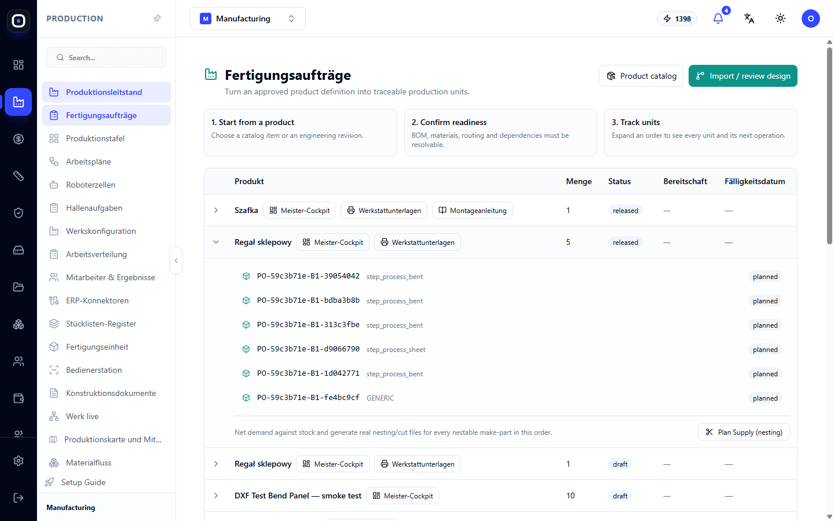Open the shield icon in left rail
The image size is (834, 521).
pyautogui.click(x=19, y=213)
